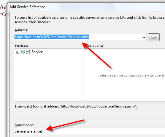This screenshot has height=137, width=165.
Task: Click the Add Service Reference title bar
Action: pos(86,7)
